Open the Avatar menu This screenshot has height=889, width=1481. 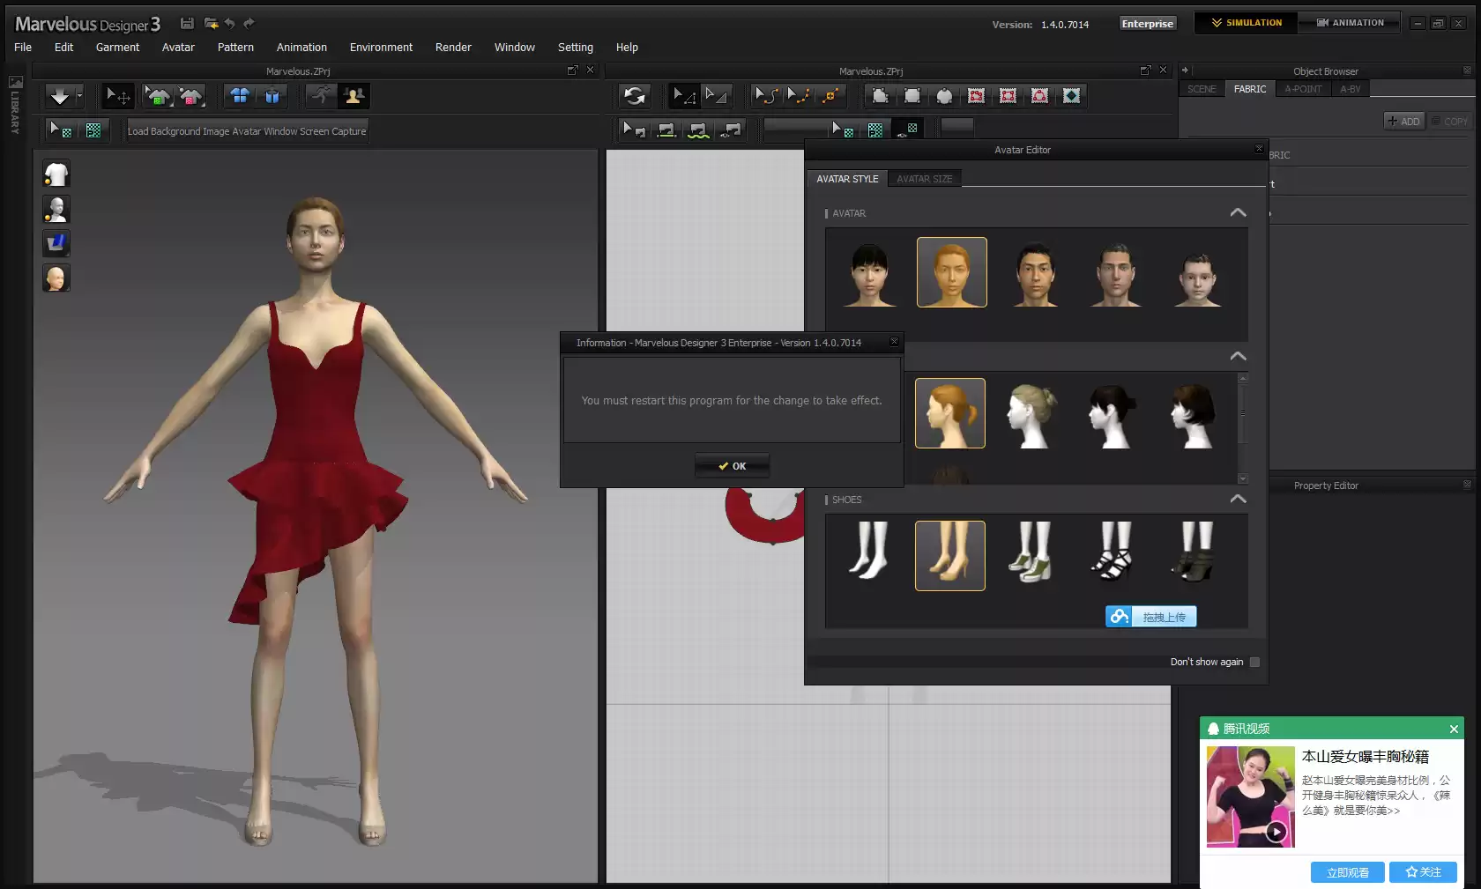178,48
